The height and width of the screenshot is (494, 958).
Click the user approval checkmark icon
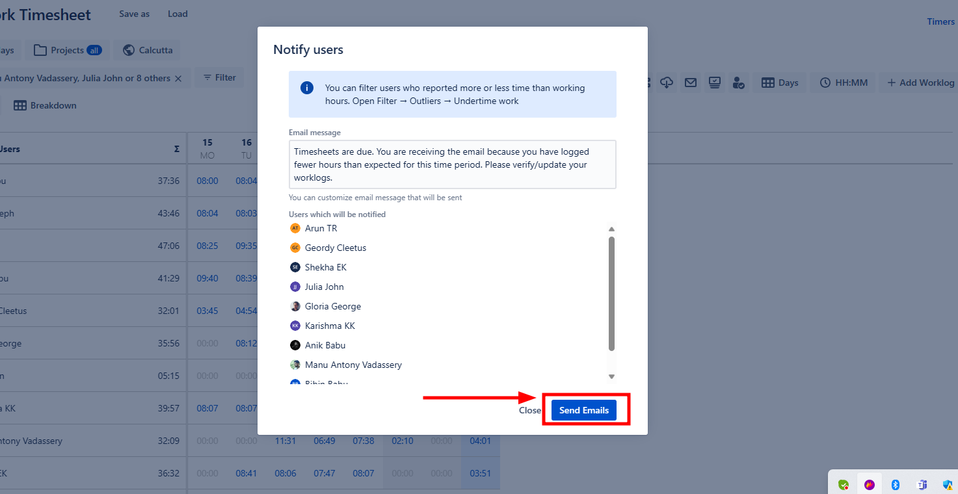738,83
